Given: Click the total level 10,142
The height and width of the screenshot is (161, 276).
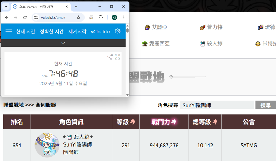Looking at the screenshot, I should (x=205, y=146).
